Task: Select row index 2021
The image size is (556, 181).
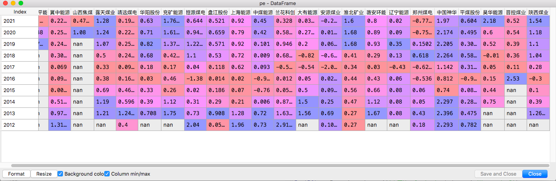Action: click(x=19, y=21)
